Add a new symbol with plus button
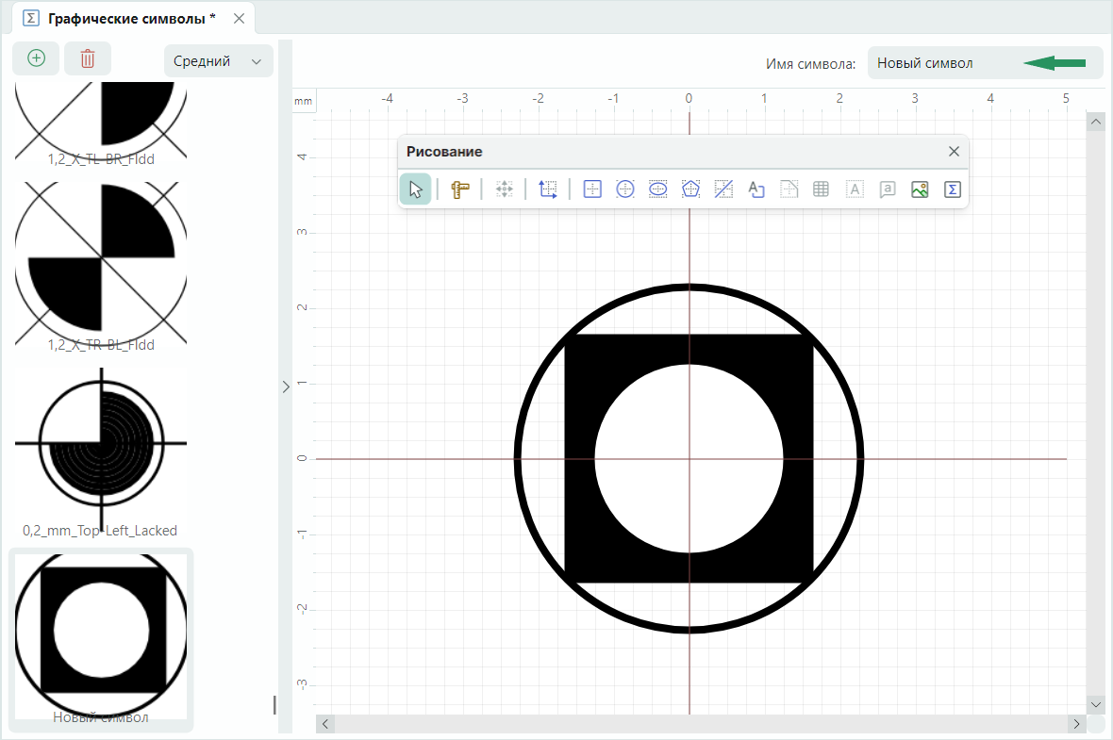Screen dimensions: 1113x740 (x=36, y=58)
